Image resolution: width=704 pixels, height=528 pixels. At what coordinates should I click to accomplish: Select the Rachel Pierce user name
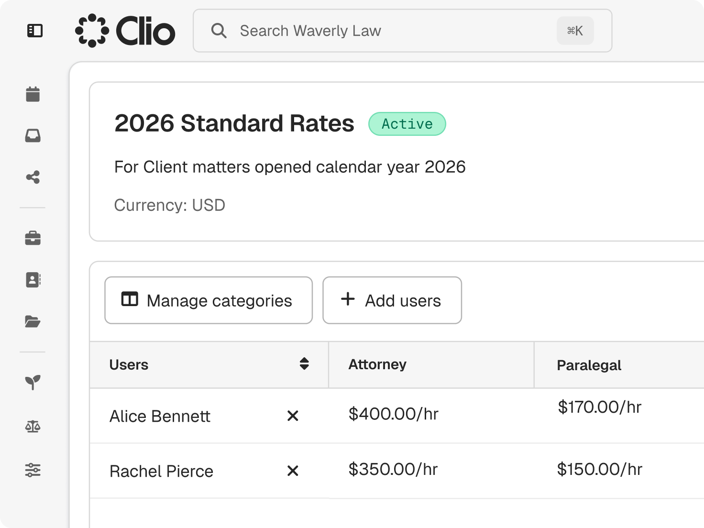(161, 472)
